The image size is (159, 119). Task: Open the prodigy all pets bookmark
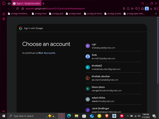click(x=113, y=14)
